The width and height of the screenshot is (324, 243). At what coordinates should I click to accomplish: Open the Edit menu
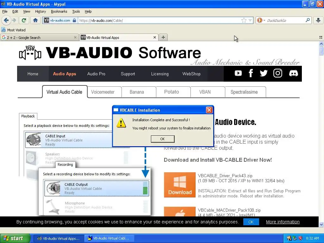(15, 11)
